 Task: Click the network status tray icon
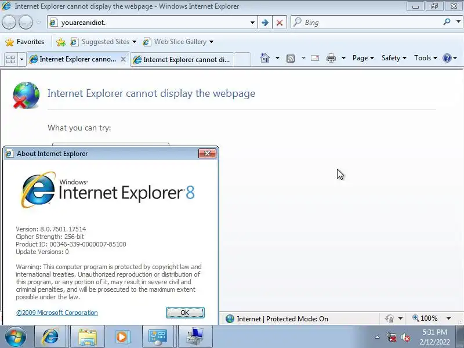point(391,337)
